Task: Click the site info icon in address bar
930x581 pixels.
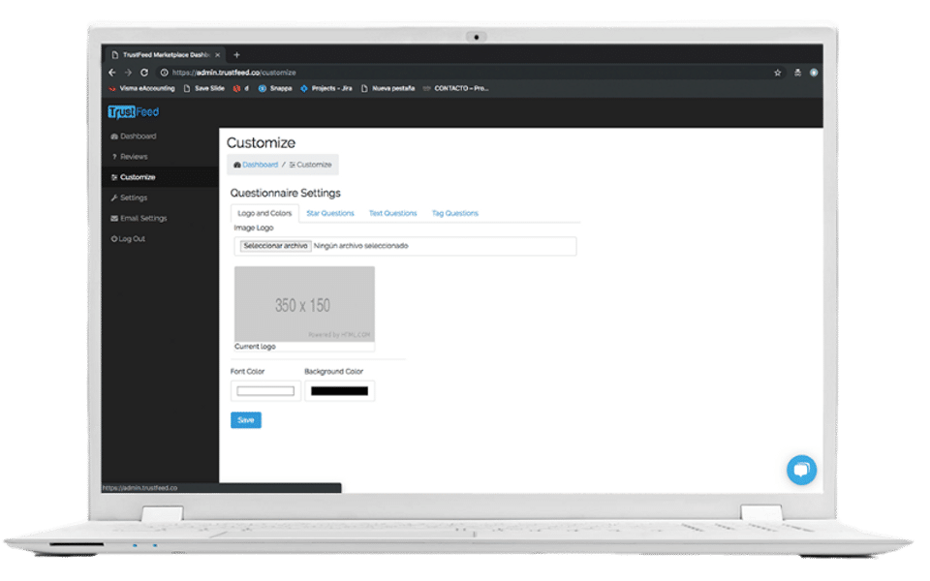Action: 165,73
